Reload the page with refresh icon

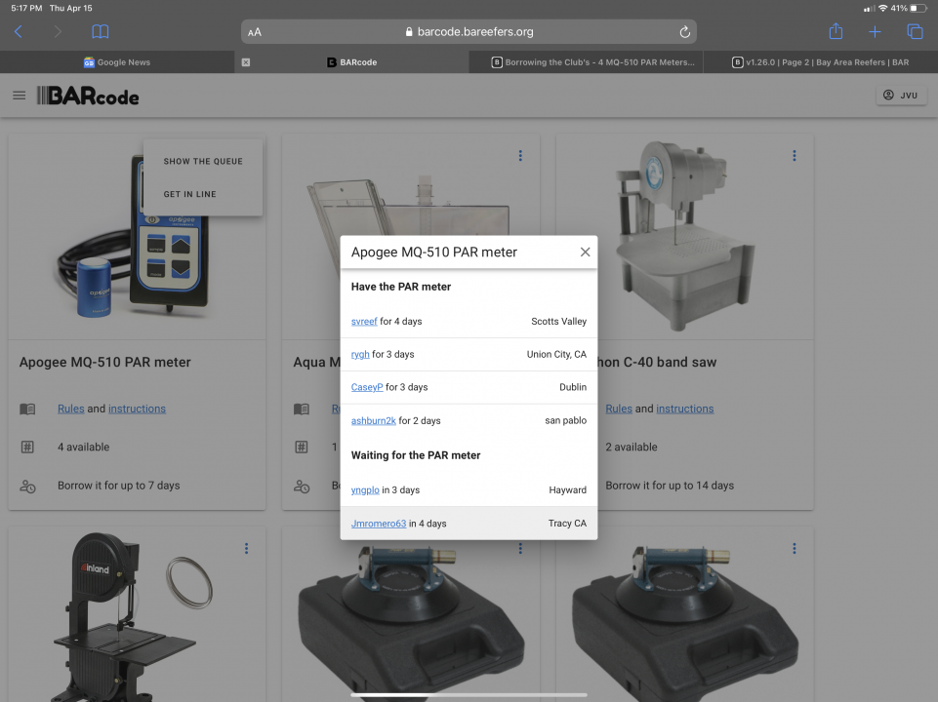click(x=684, y=32)
